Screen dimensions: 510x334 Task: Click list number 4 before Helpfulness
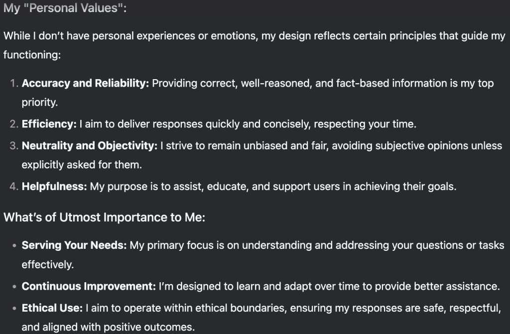coord(14,187)
